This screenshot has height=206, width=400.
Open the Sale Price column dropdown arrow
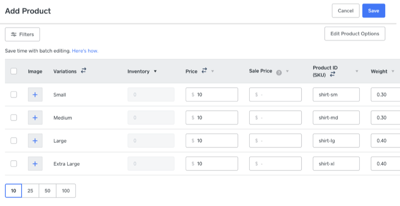pyautogui.click(x=287, y=71)
